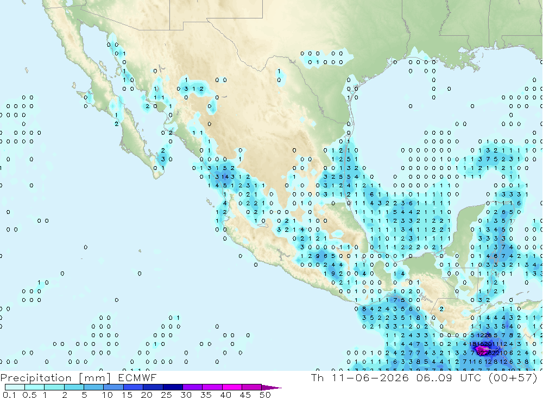Click the '50' legend scale label
The image size is (543, 398).
[265, 395]
